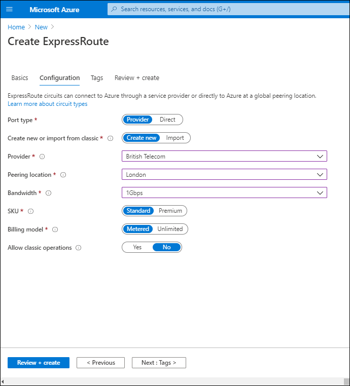Open the hamburger portal menu
This screenshot has height=386, width=350.
tap(9, 9)
